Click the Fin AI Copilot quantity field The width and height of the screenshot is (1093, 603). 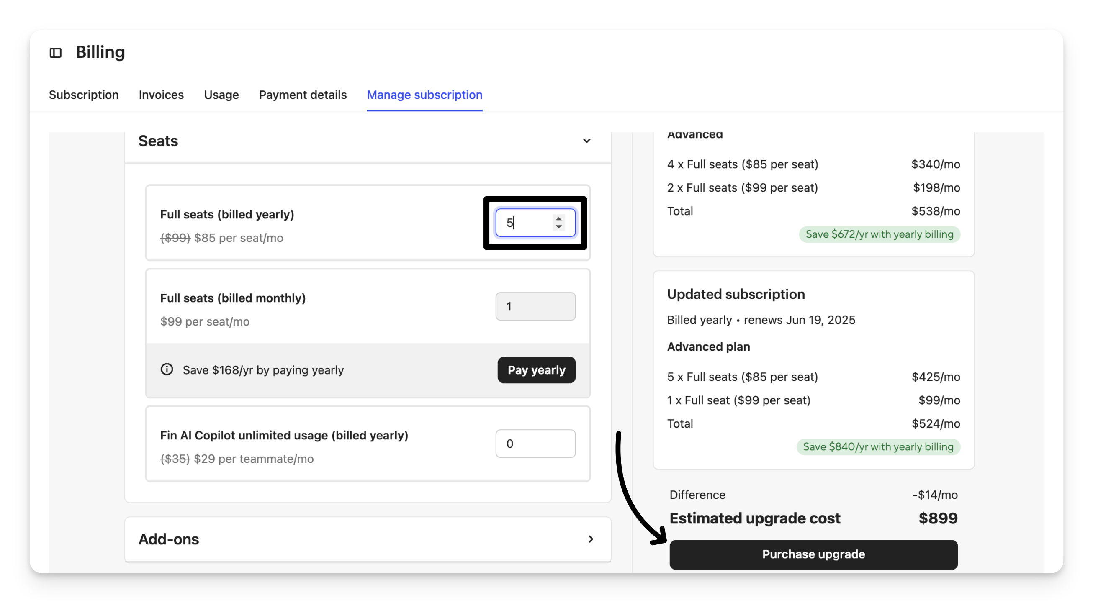pos(535,444)
